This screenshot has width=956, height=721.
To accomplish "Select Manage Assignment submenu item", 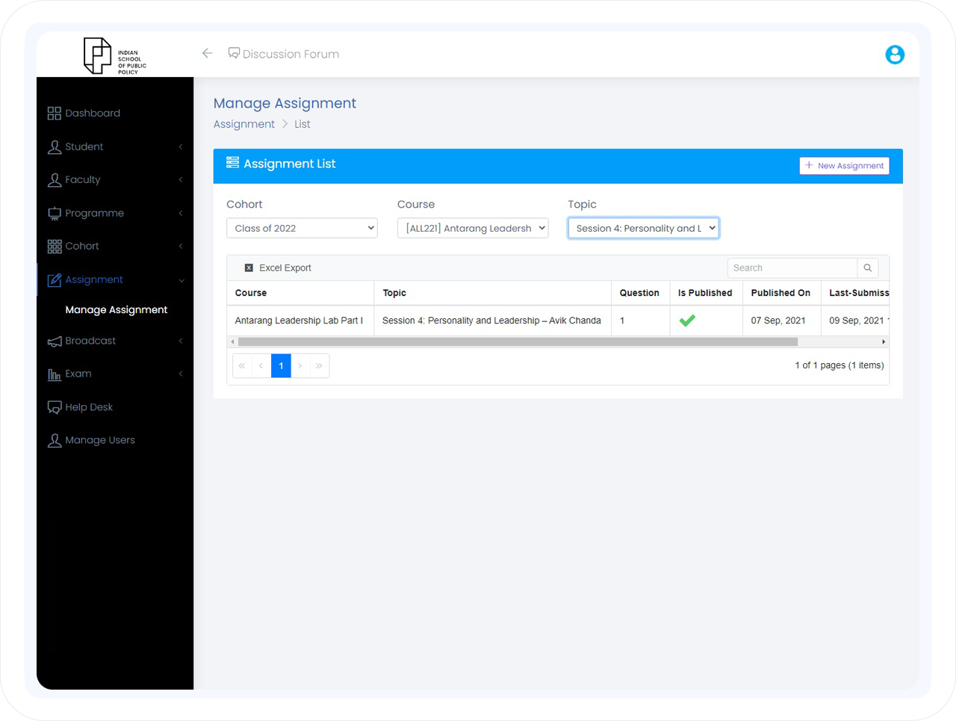I will (x=116, y=310).
